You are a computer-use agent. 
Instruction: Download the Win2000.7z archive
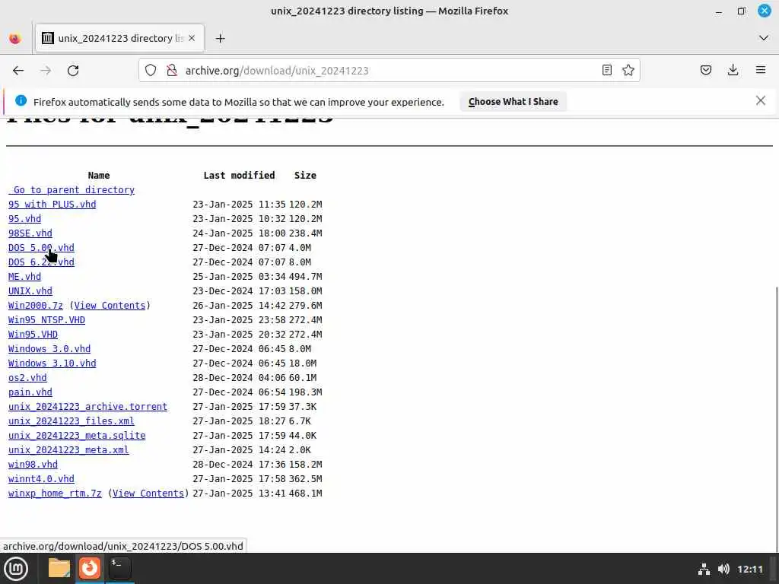36,306
